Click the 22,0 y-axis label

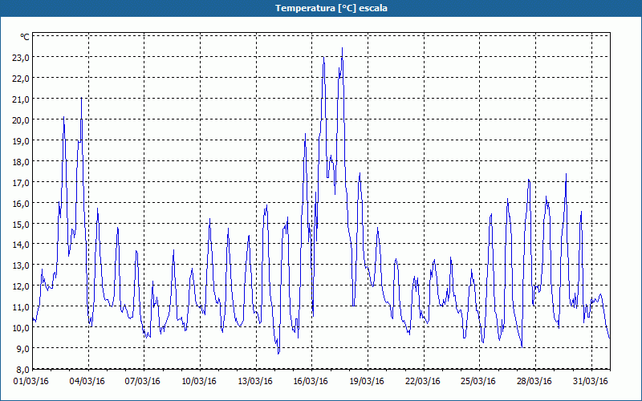[x=22, y=79]
